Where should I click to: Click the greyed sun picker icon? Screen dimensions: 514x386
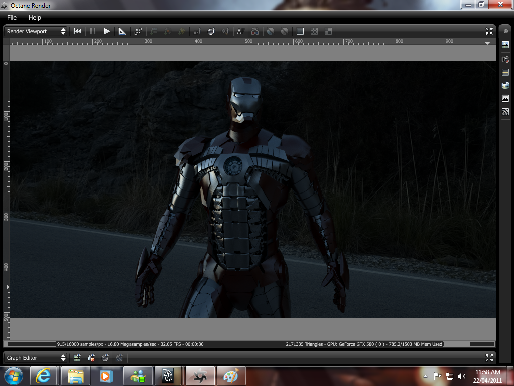coord(182,31)
